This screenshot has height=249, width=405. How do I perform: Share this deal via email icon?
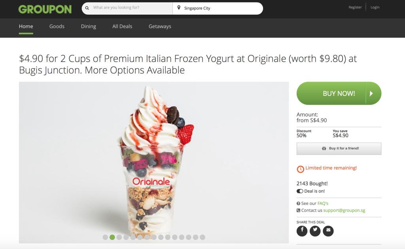[328, 231]
